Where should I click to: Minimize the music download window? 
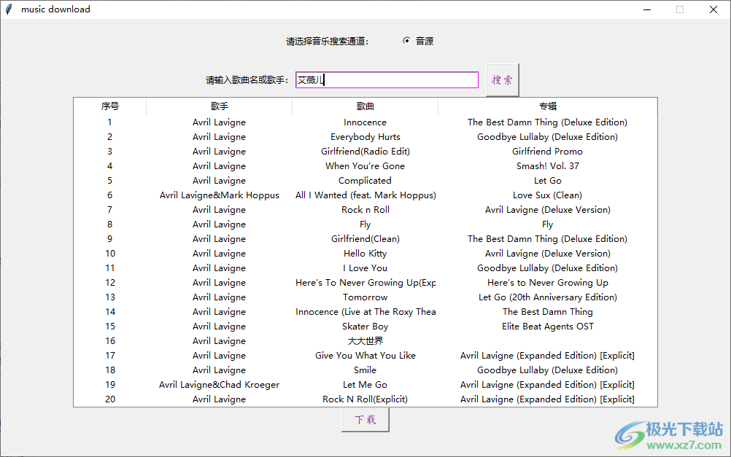pyautogui.click(x=647, y=9)
